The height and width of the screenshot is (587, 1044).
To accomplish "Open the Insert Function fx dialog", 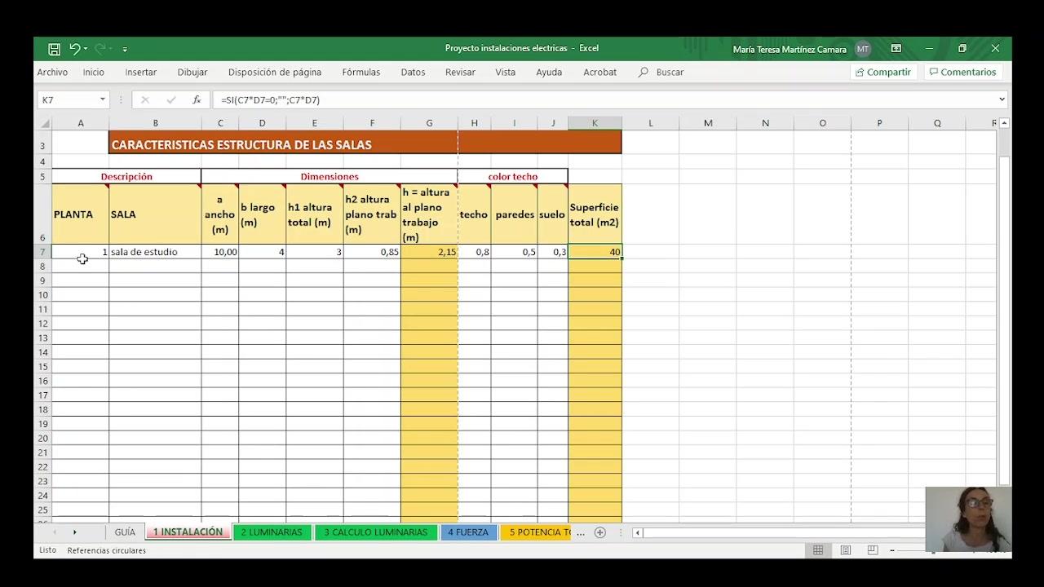I will click(197, 99).
